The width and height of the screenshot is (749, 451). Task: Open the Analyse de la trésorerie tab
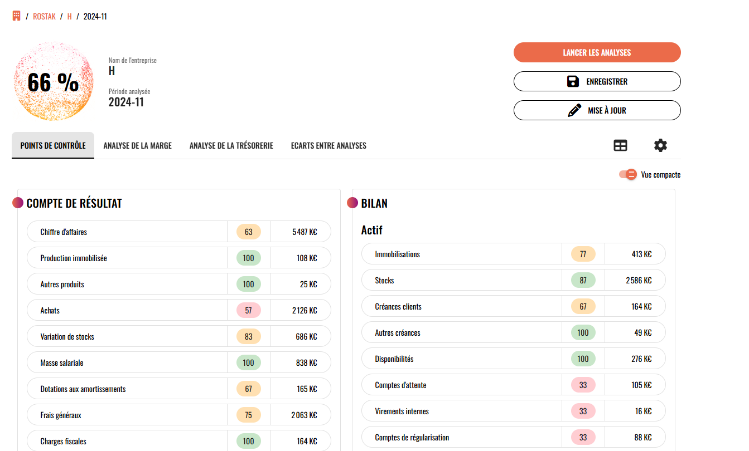pos(231,146)
